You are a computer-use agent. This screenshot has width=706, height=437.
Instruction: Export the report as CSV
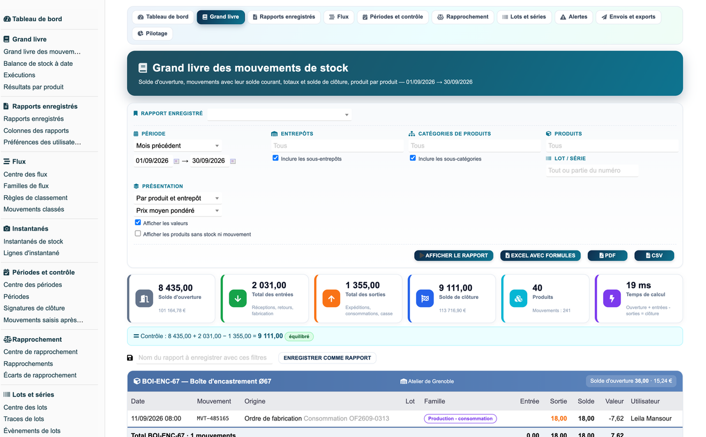coord(654,256)
